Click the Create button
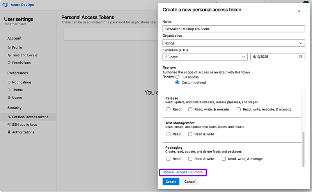The width and height of the screenshot is (312, 192). (x=171, y=181)
